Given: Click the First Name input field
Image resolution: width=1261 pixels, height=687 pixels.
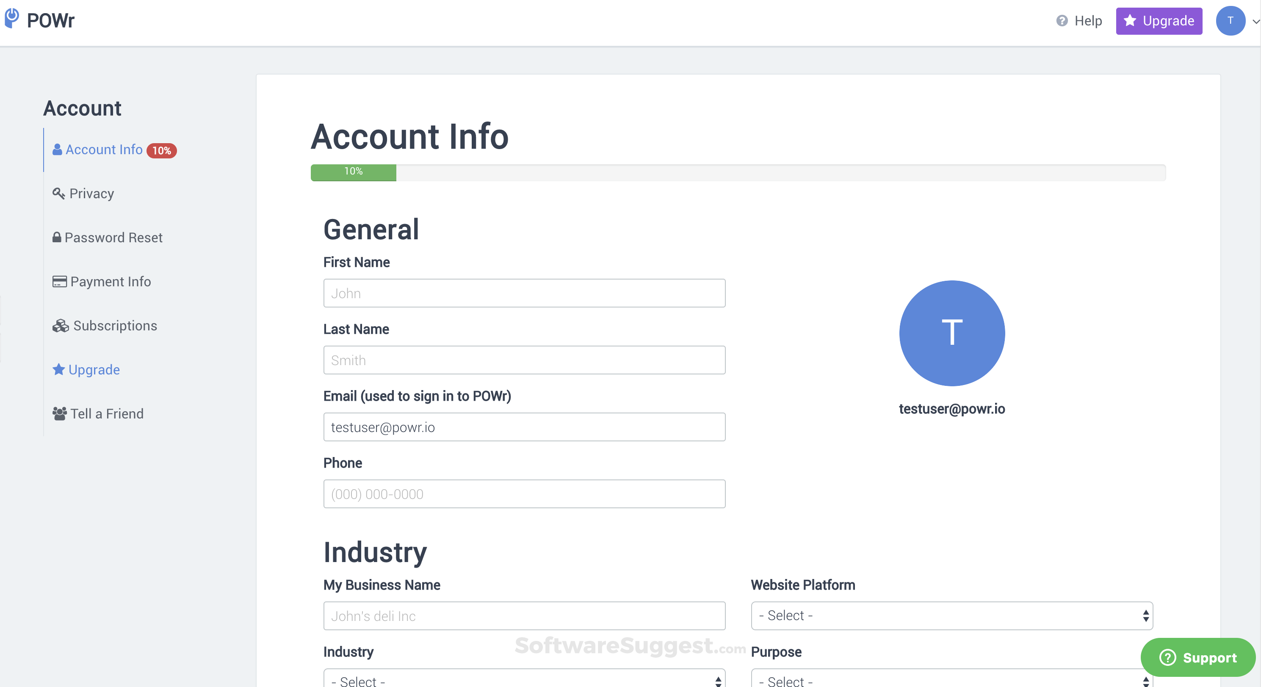Looking at the screenshot, I should point(524,293).
